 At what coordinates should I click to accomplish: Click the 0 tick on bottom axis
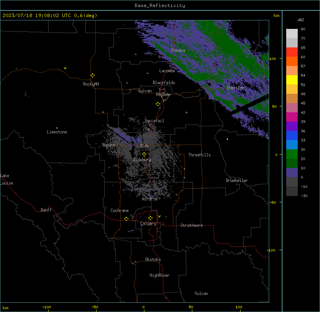click(143, 307)
